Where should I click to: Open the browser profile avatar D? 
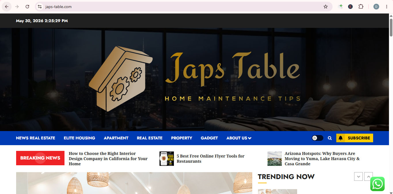(376, 7)
